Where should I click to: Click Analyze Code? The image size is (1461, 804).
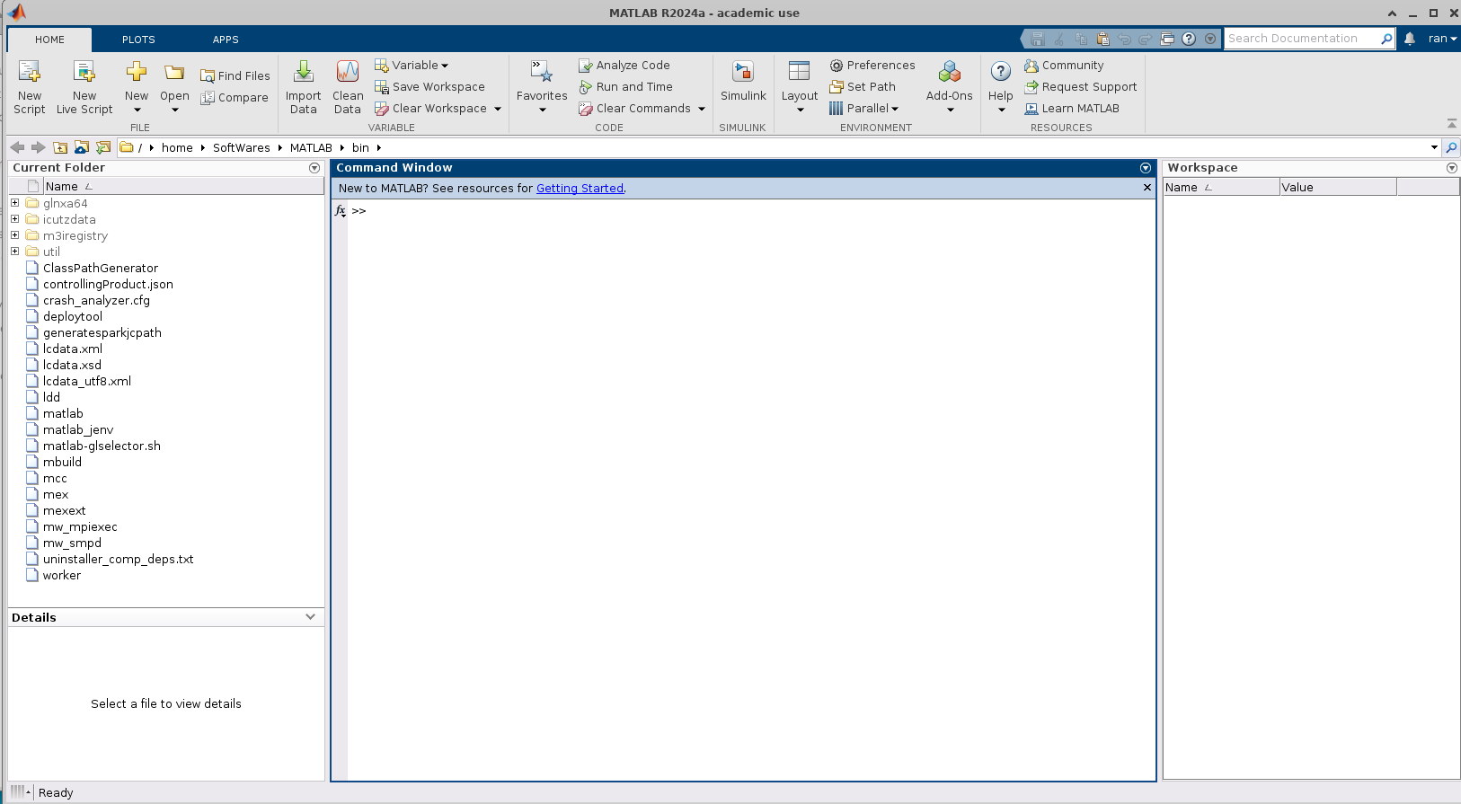click(624, 66)
